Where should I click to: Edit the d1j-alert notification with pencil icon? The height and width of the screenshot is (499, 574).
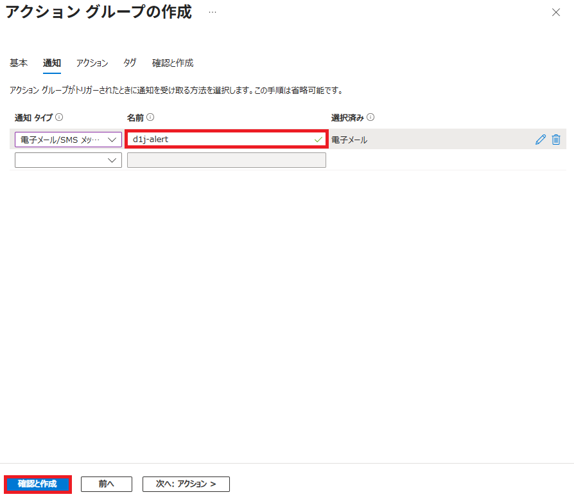[540, 140]
